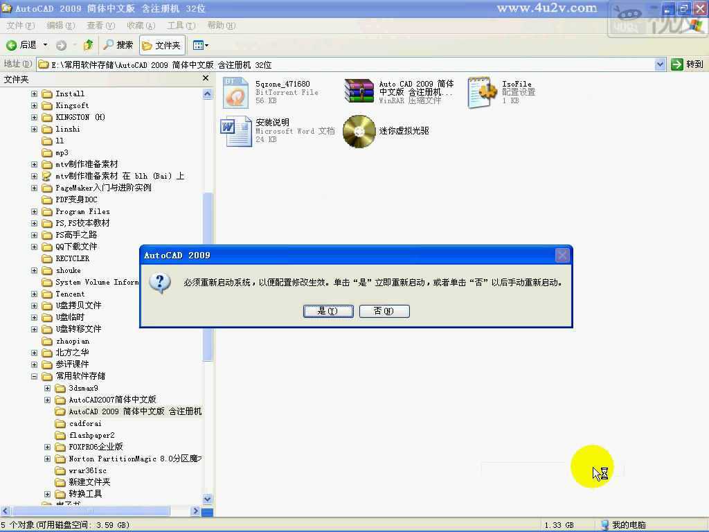Go up one folder level icon
Screen dimensions: 709x532
coord(88,45)
